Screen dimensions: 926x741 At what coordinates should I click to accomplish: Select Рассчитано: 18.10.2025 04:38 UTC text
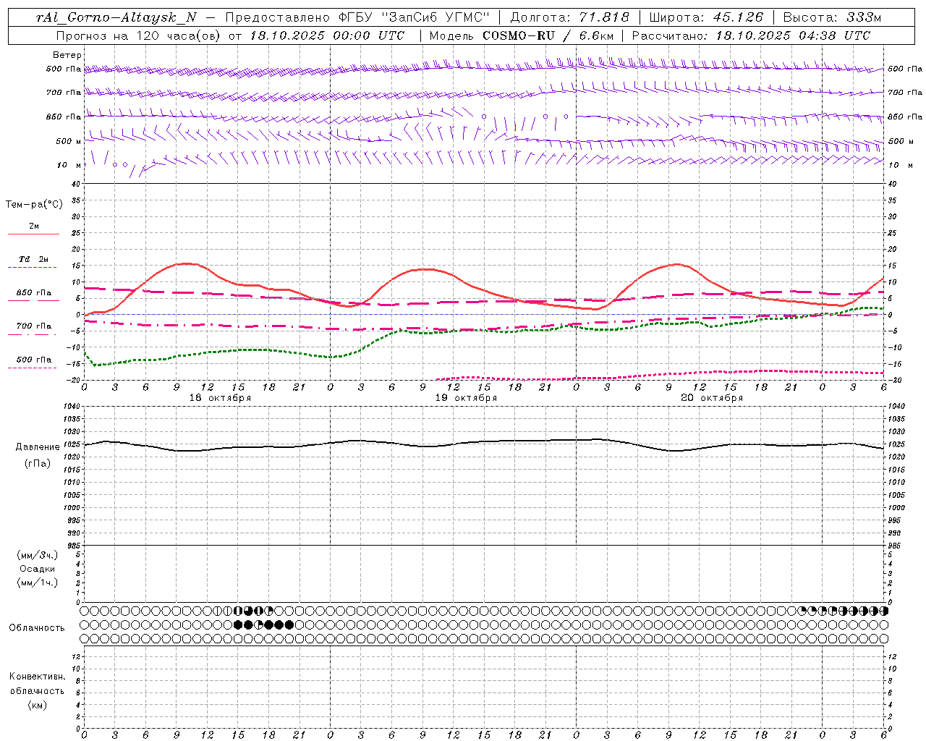(x=751, y=35)
